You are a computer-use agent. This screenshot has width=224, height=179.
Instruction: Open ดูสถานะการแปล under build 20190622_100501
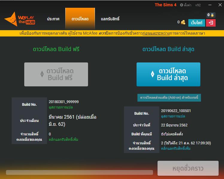pyautogui.click(x=173, y=116)
